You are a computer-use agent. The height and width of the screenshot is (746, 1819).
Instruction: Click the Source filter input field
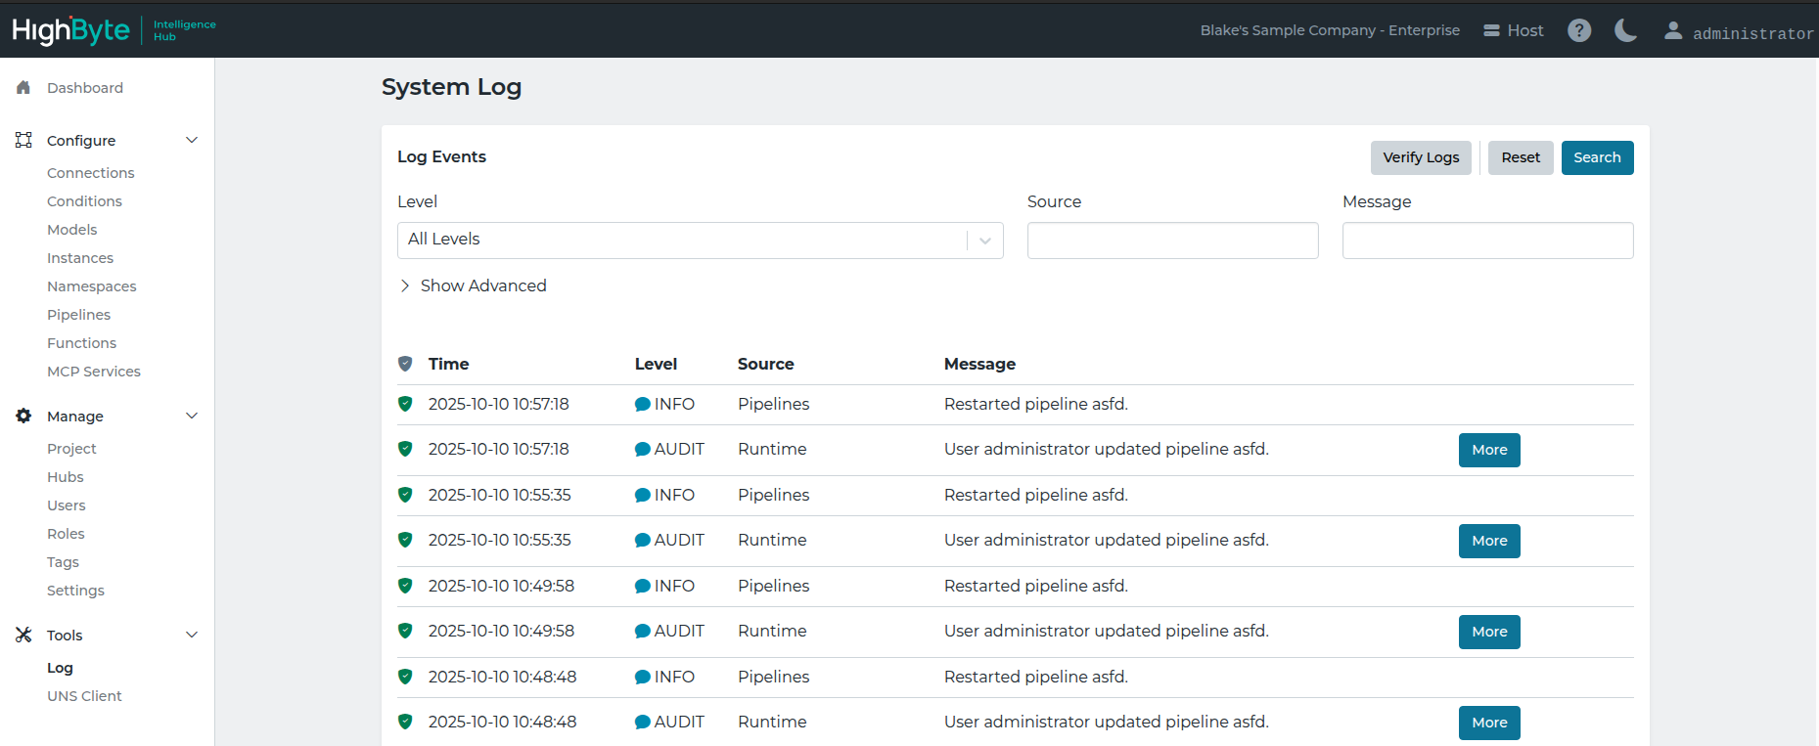(1173, 241)
